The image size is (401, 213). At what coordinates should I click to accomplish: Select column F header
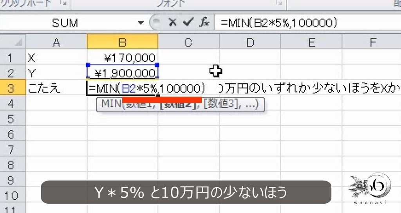(372, 42)
